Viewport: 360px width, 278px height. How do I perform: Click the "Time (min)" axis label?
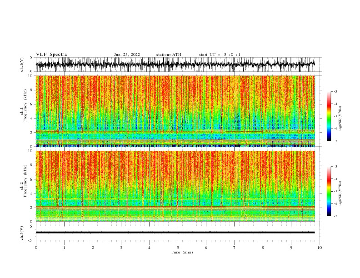[182, 252]
